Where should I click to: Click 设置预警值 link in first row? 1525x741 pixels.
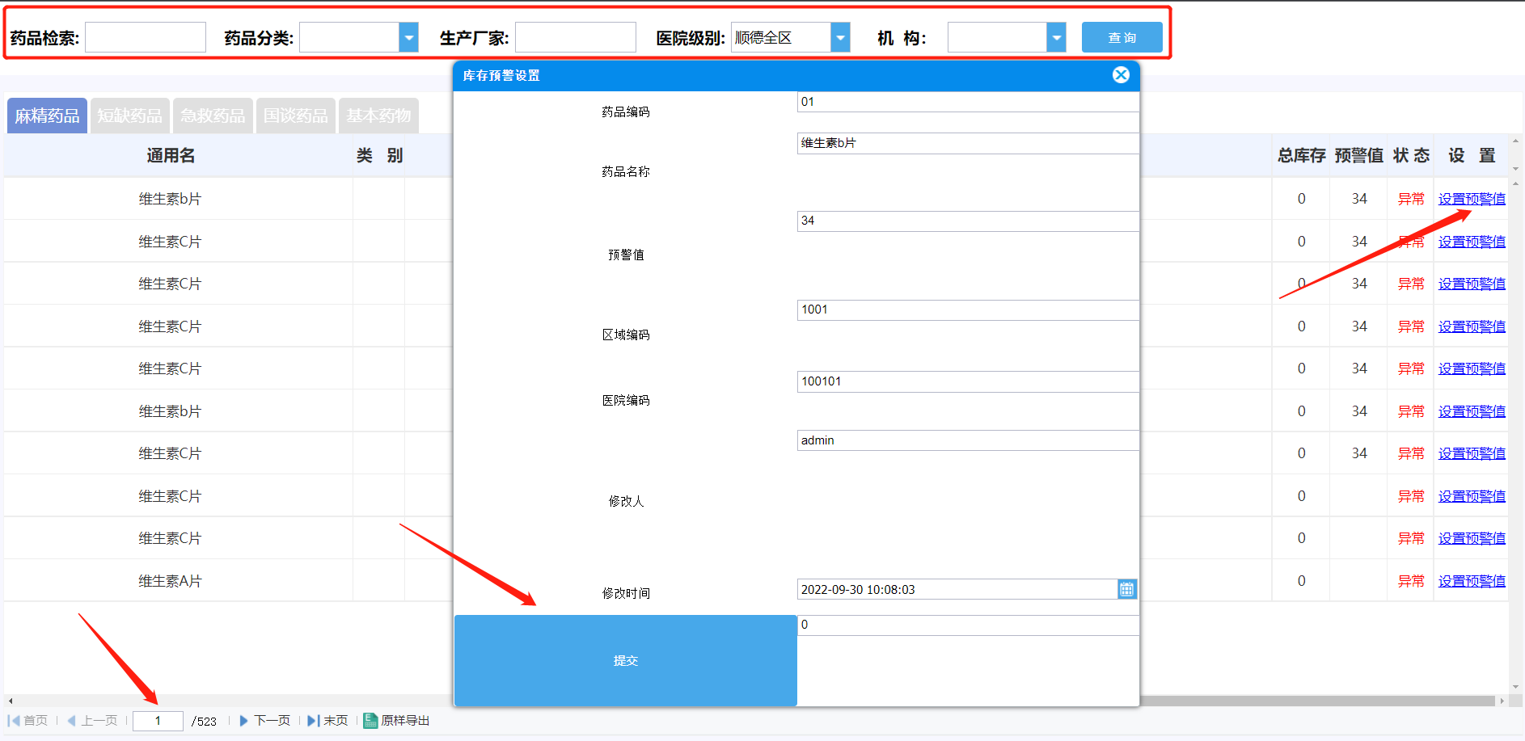click(x=1472, y=199)
